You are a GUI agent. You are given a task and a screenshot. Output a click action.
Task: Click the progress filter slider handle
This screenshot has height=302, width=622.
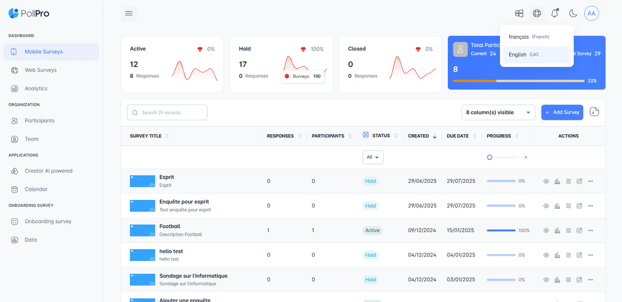pos(490,157)
